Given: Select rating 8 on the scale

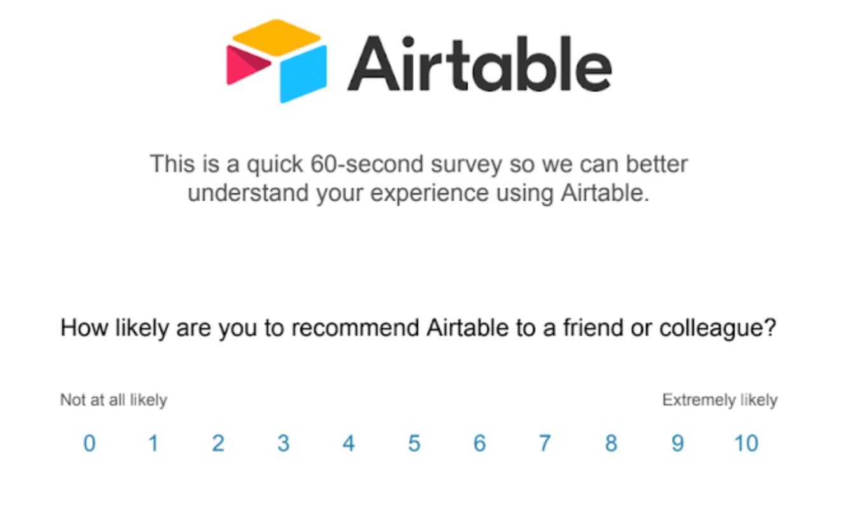Looking at the screenshot, I should 610,443.
